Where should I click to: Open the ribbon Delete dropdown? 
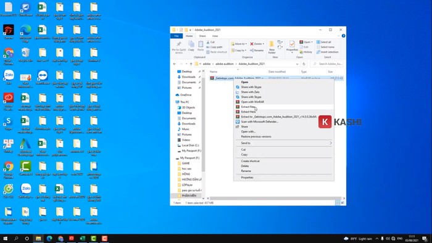click(257, 44)
